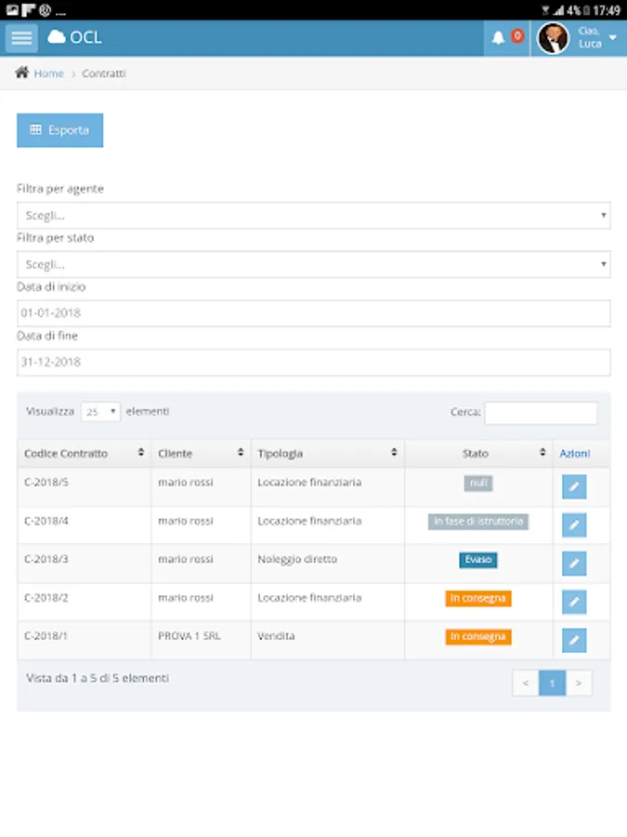Tap the battery status indicator
This screenshot has width=627, height=837.
click(x=587, y=10)
